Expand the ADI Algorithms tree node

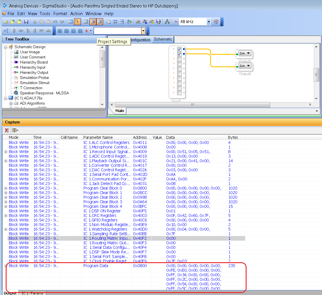coord(11,103)
